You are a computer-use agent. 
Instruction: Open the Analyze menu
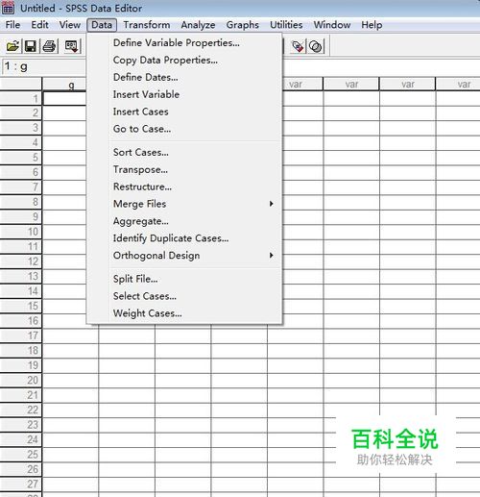coord(198,25)
